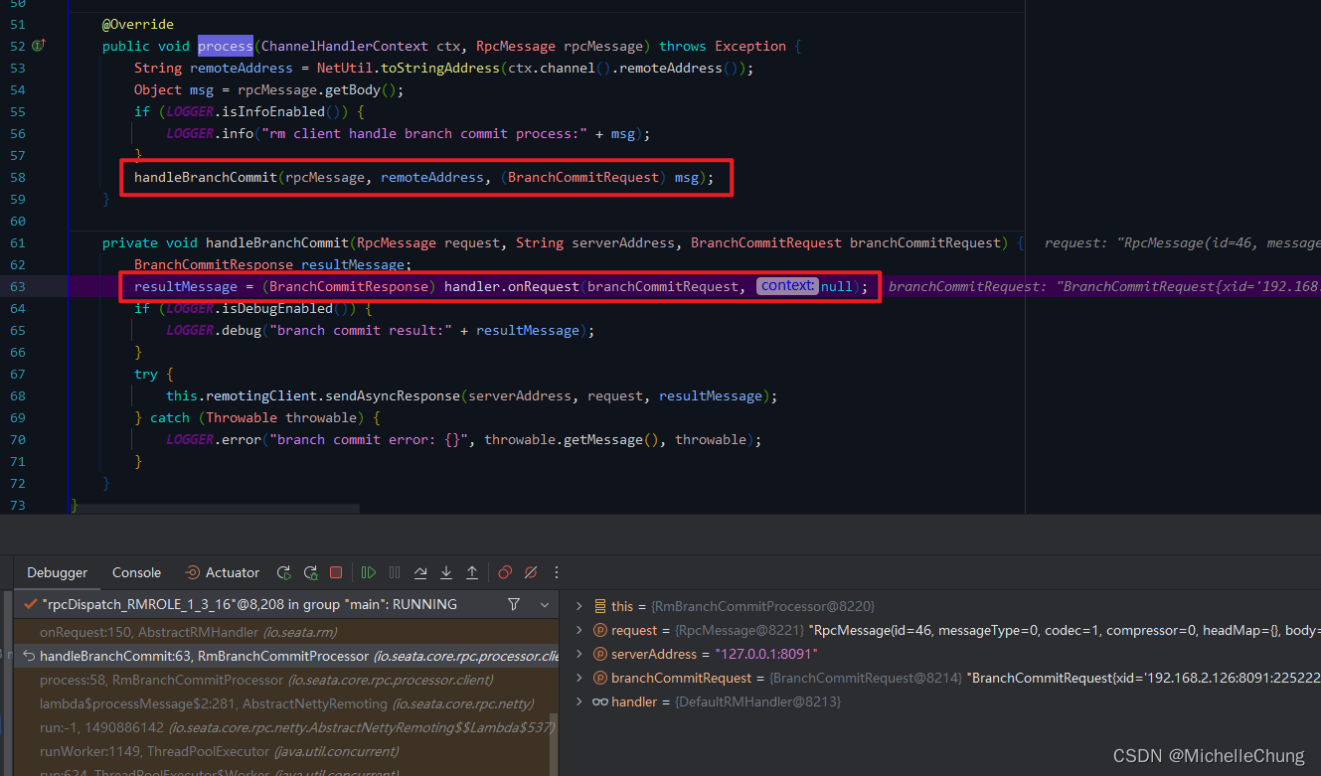Toggle Mute Breakpoints

click(531, 572)
